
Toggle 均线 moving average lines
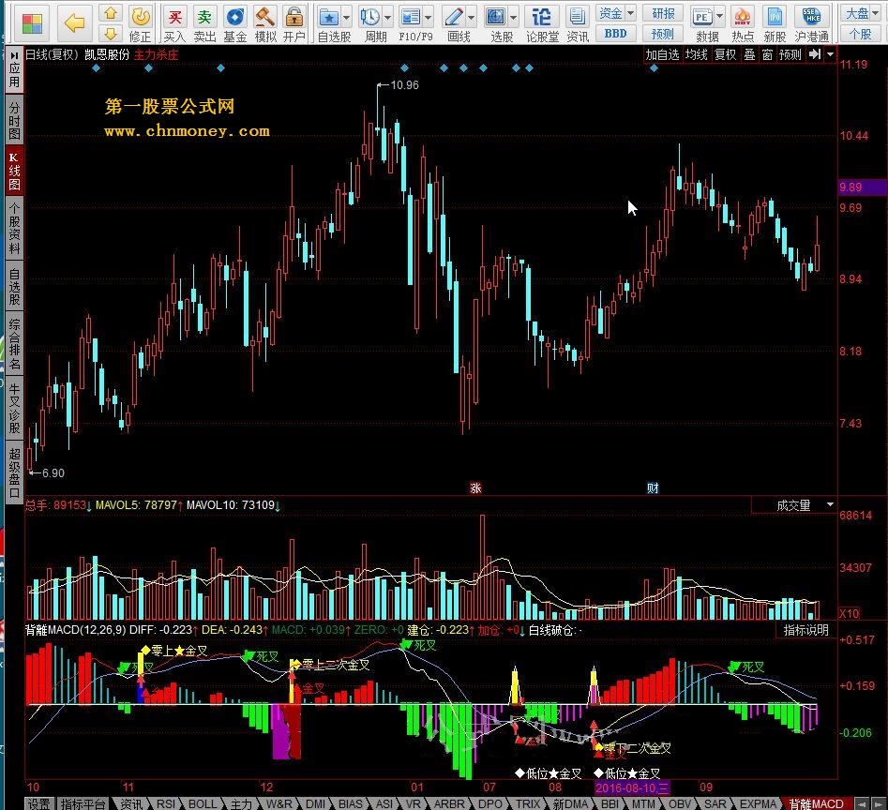[697, 54]
